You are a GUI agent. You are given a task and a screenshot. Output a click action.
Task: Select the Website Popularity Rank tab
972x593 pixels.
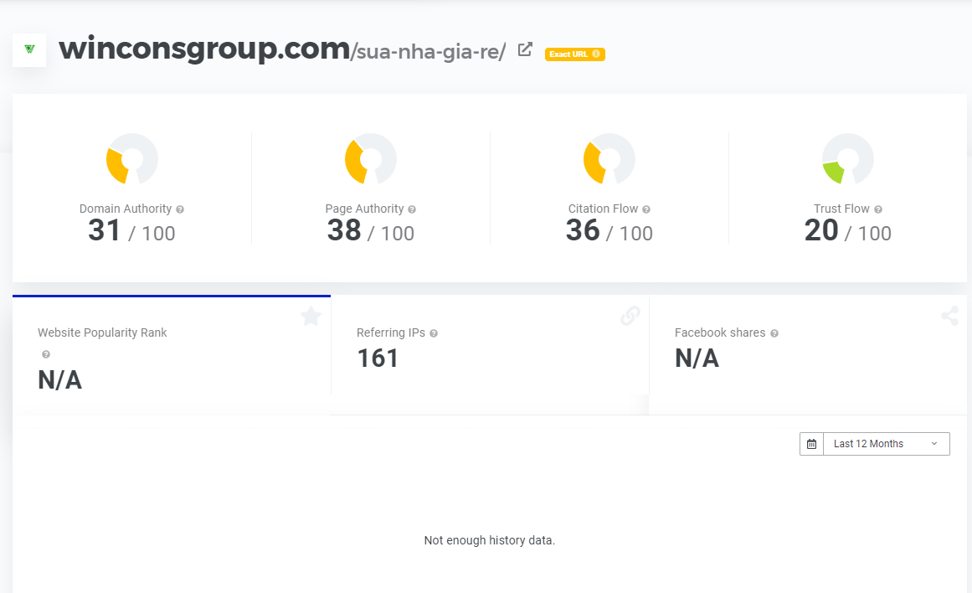point(172,355)
